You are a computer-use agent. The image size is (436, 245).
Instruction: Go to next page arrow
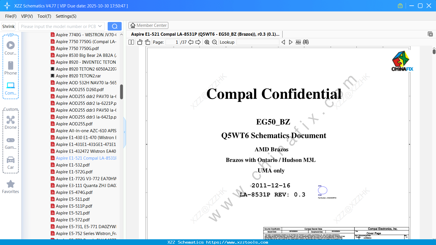click(x=198, y=42)
